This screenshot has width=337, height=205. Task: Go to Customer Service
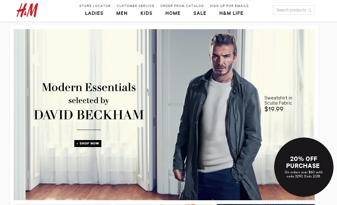[x=135, y=6]
